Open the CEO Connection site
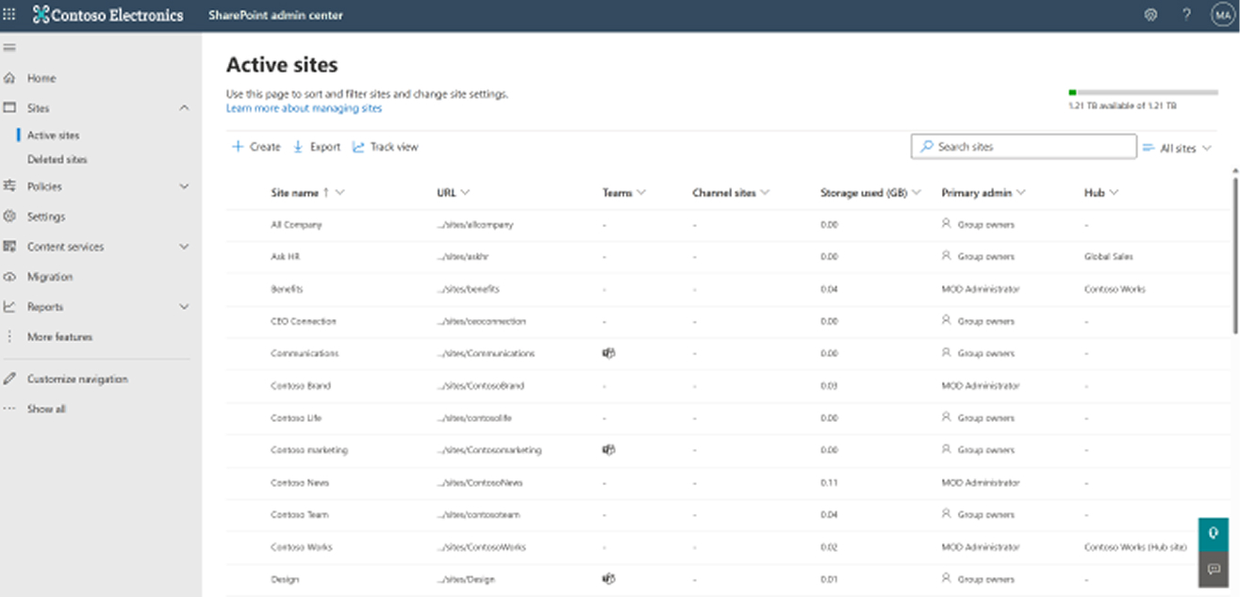Viewport: 1240px width, 597px height. tap(303, 321)
